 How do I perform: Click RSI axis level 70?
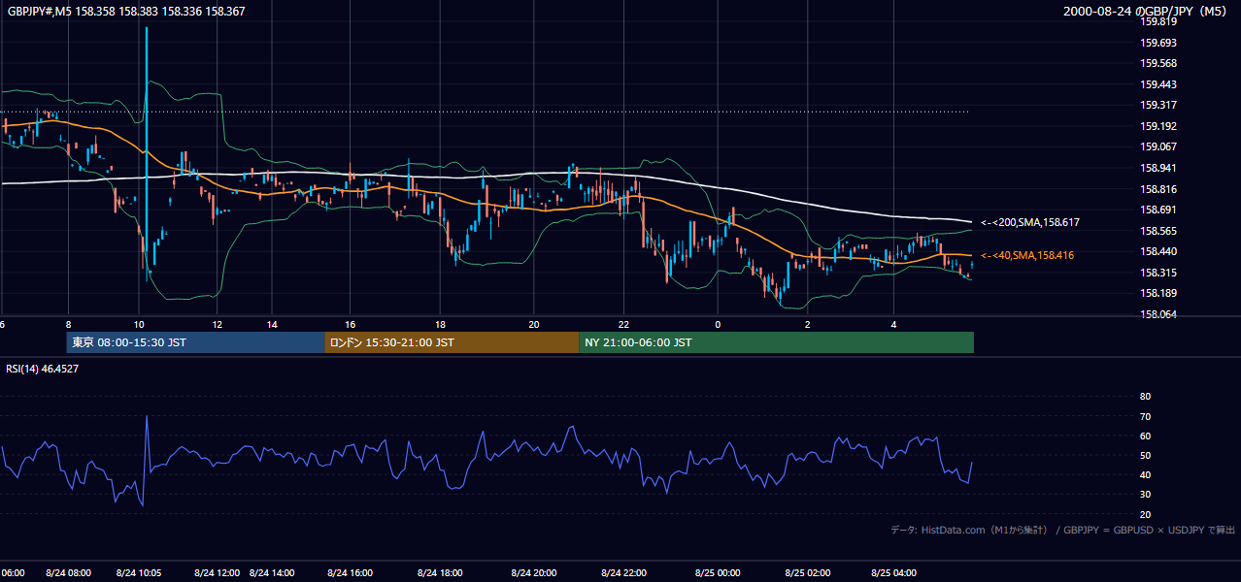[x=1145, y=416]
